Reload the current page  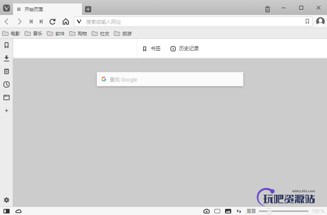click(x=53, y=21)
